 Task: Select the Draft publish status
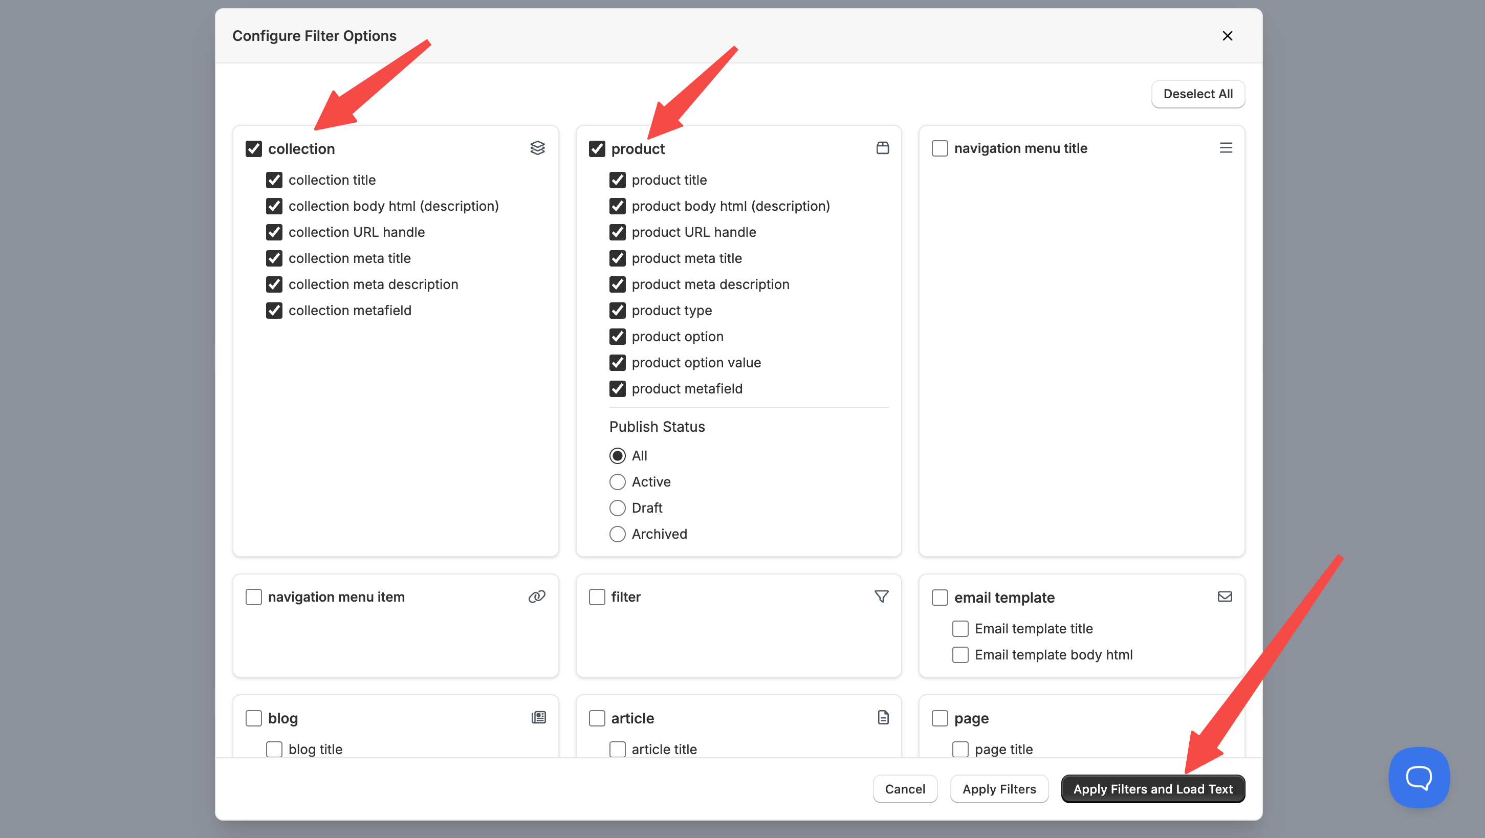click(x=618, y=508)
